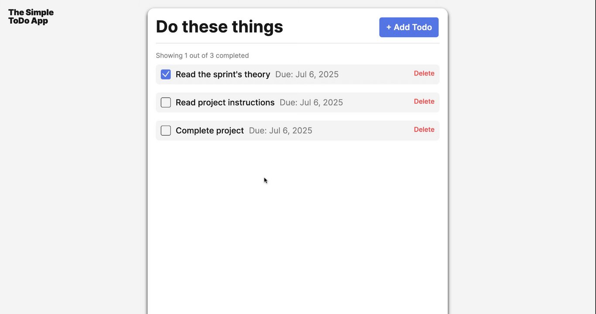Click the Do these things heading

click(219, 27)
